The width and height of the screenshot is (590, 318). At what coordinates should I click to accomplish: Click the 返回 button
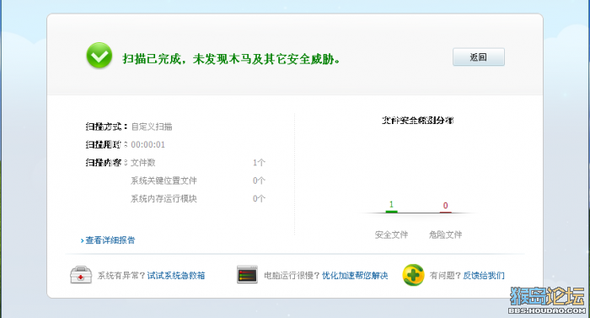(x=478, y=57)
